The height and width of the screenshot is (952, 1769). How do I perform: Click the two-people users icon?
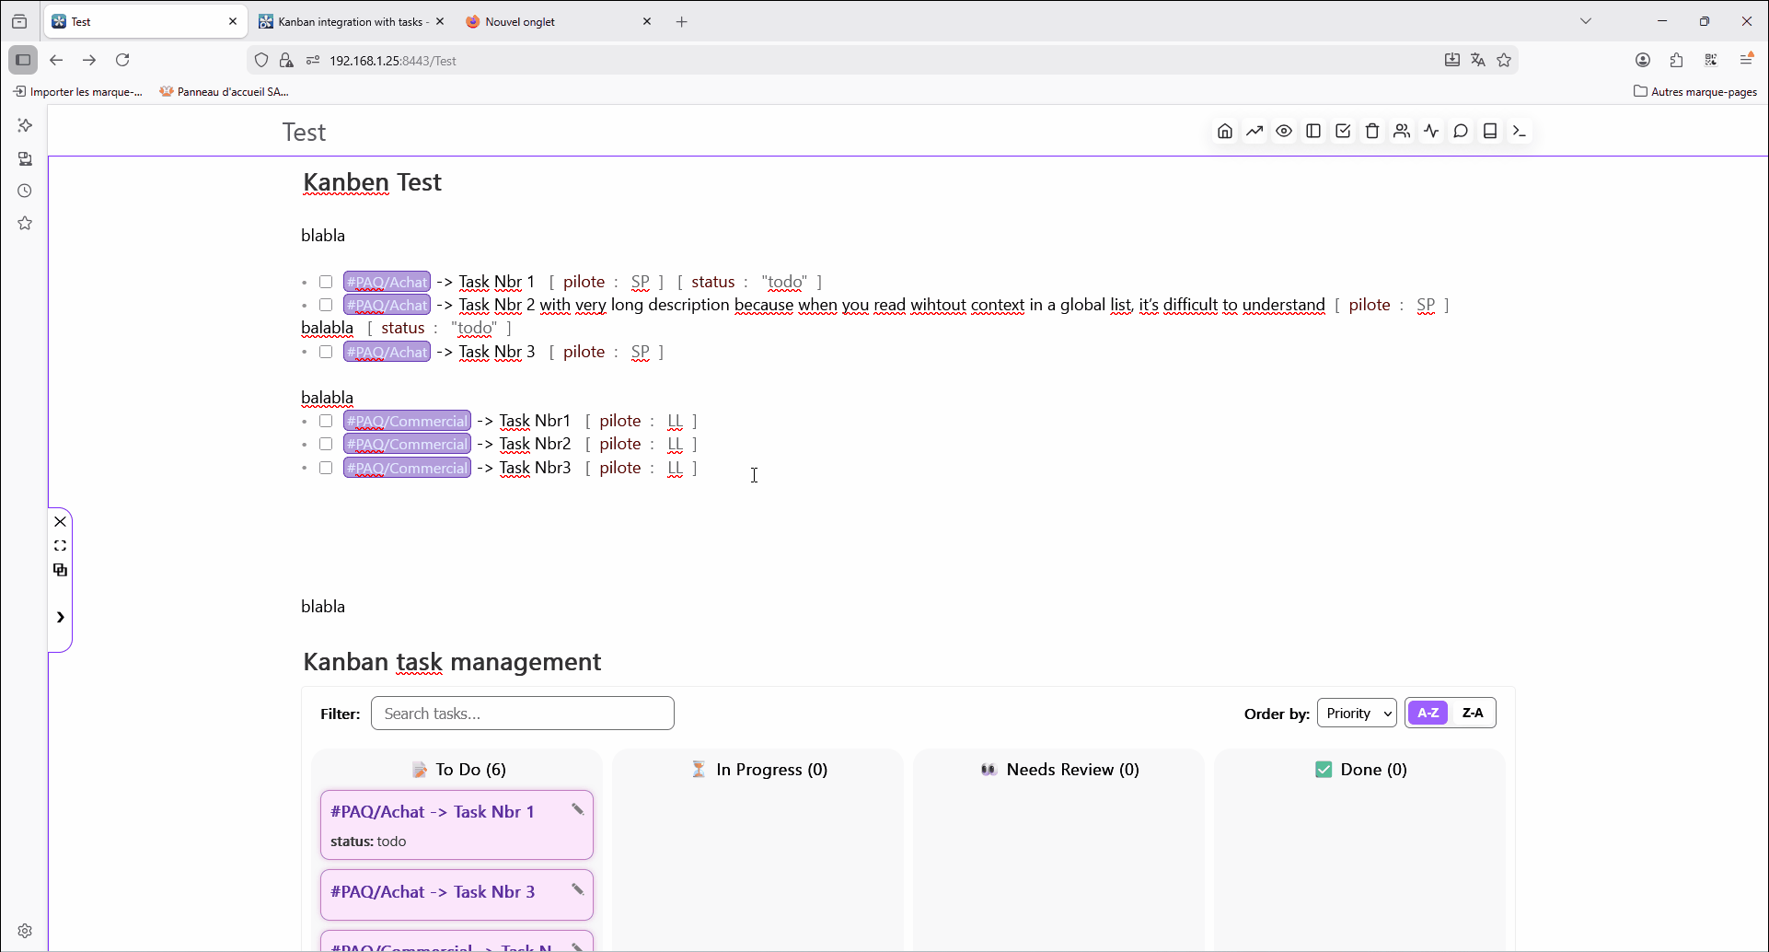point(1402,132)
